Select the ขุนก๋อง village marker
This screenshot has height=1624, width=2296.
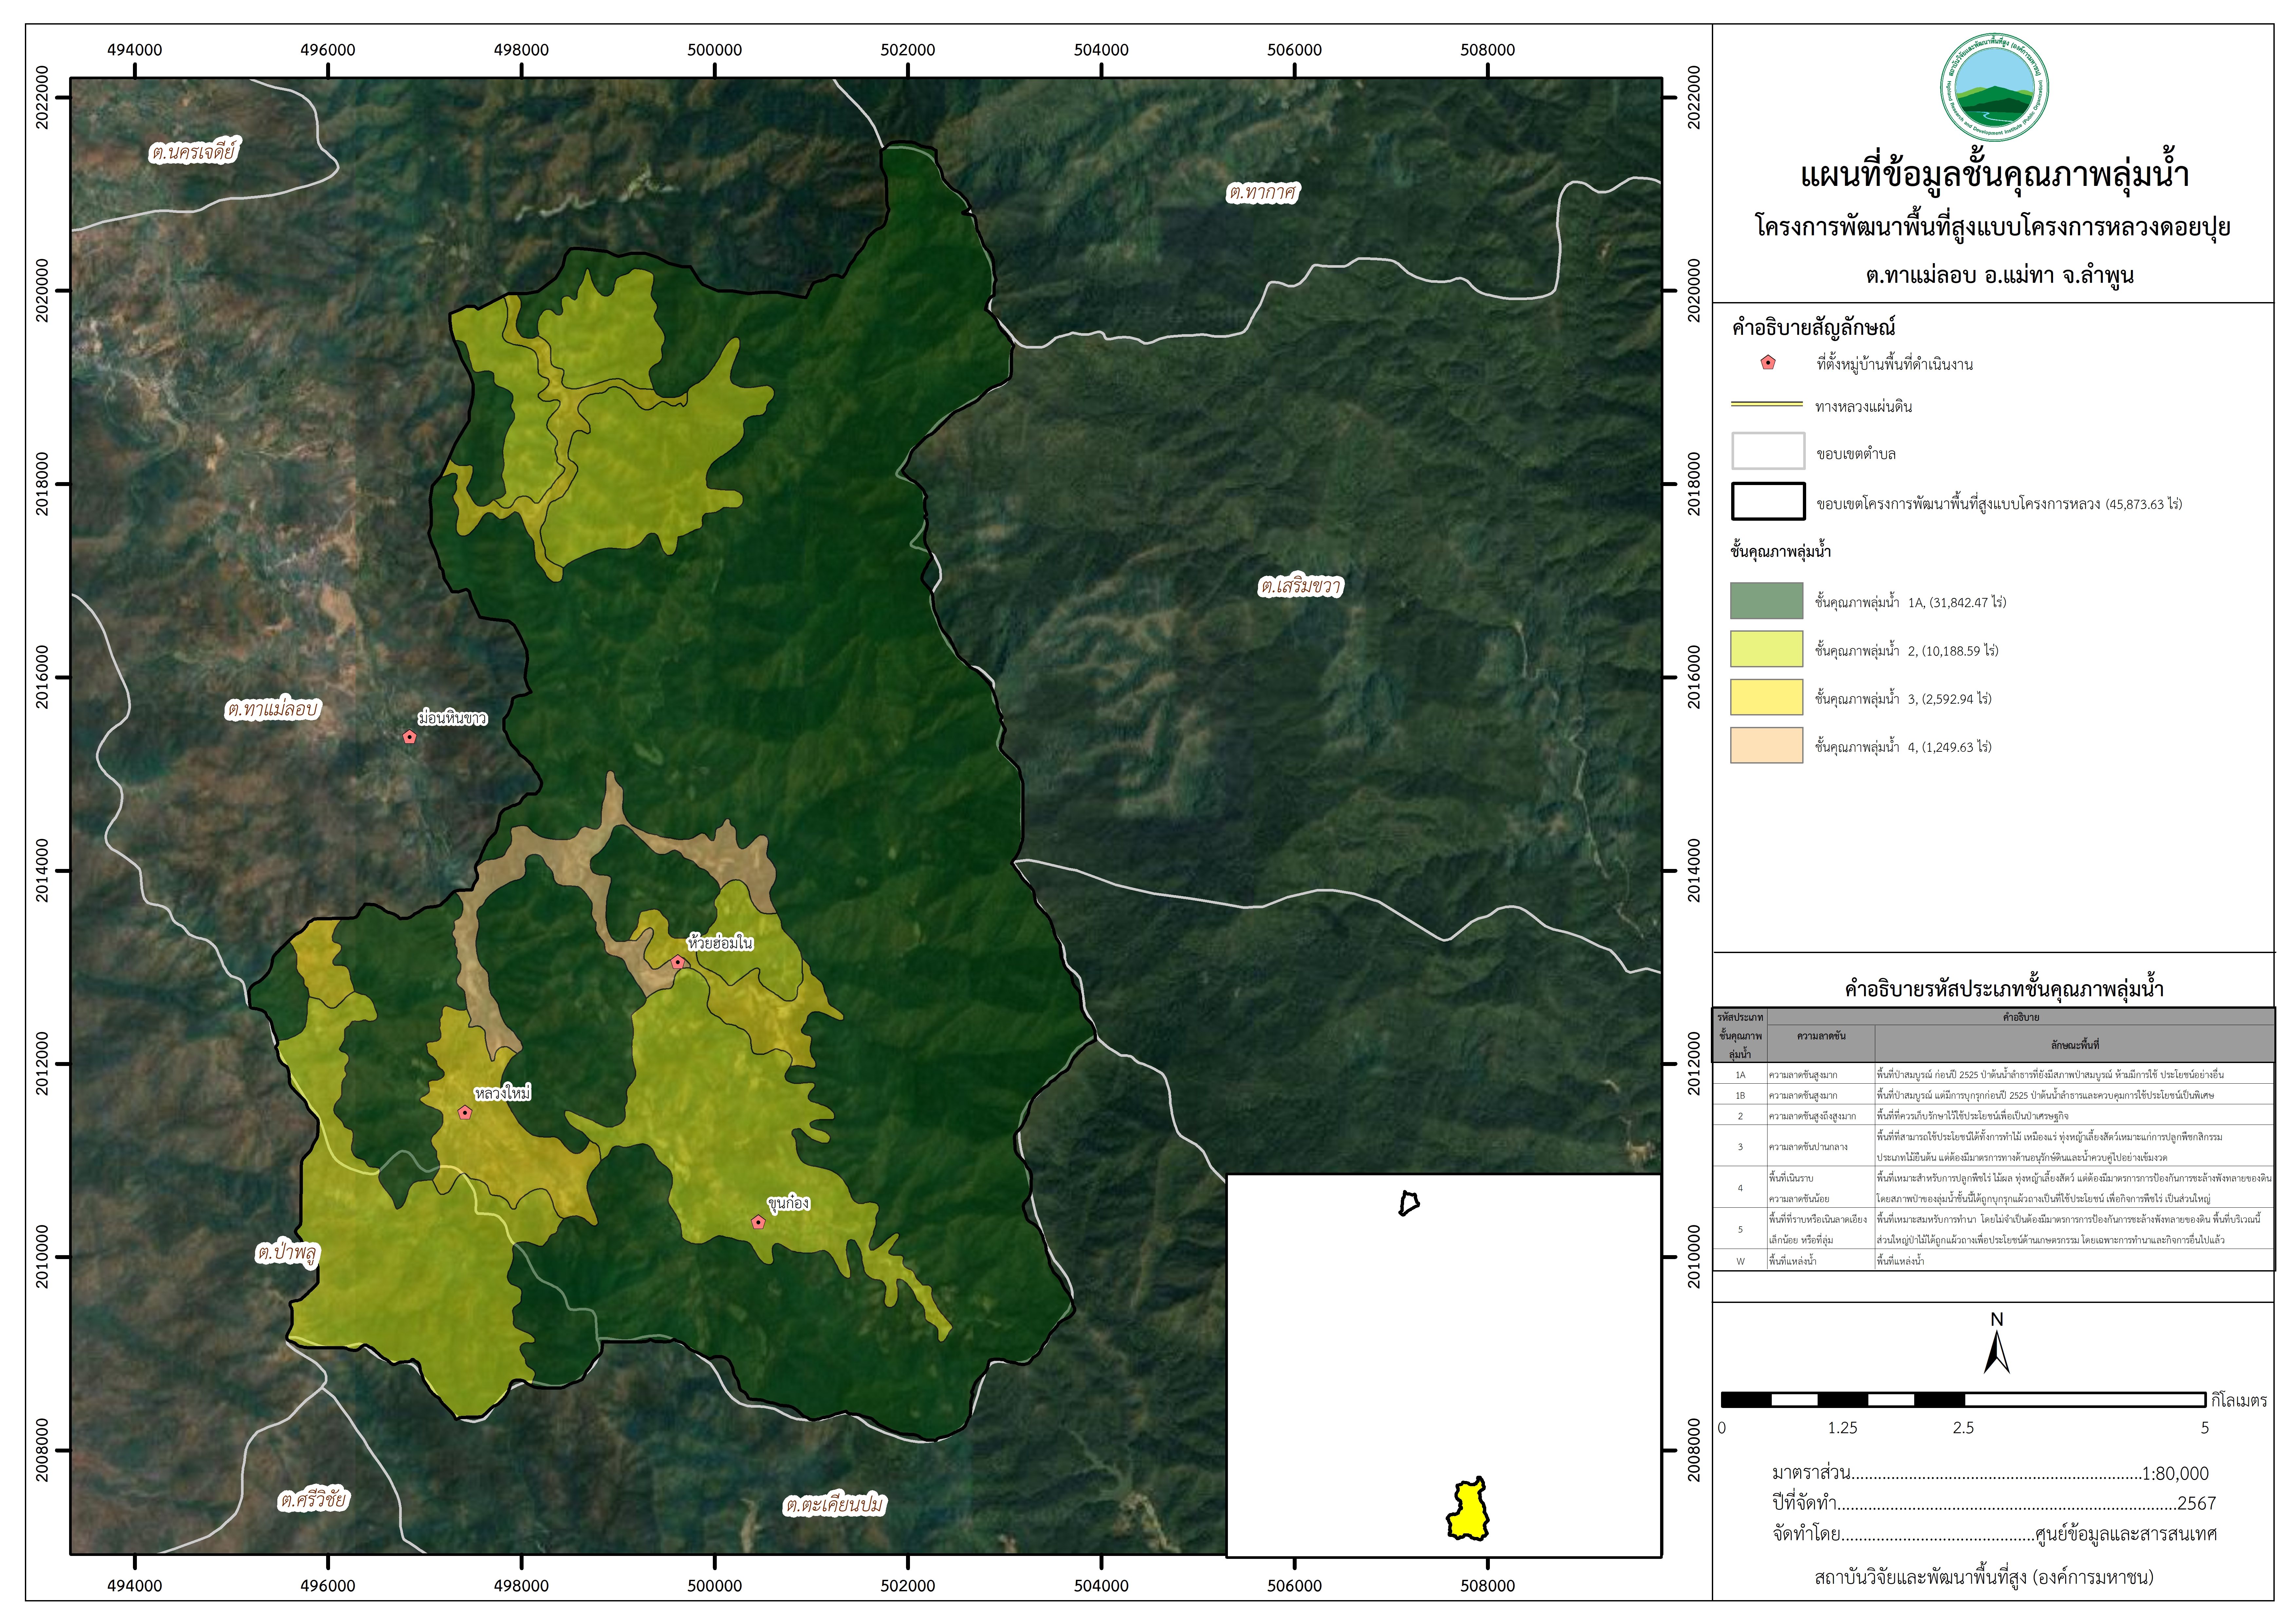758,1222
